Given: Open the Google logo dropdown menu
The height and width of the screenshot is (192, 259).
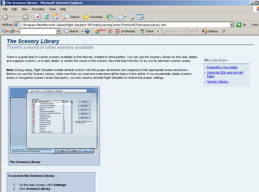Looking at the screenshot, I should pos(17,31).
